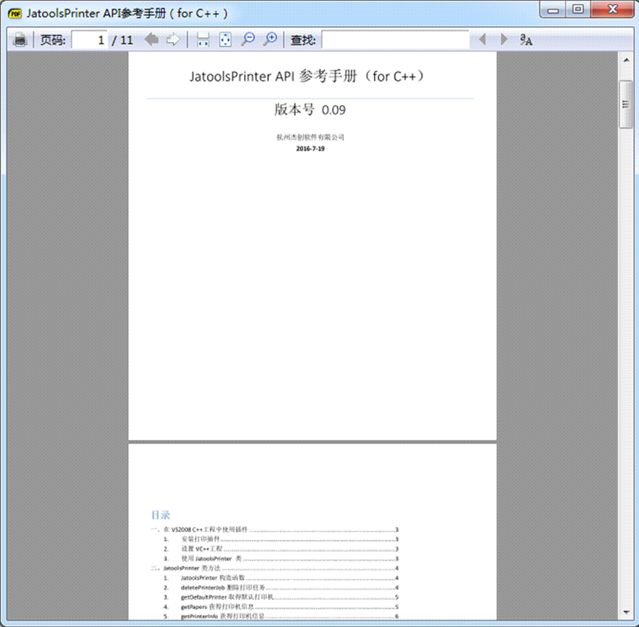Go to the previous page with left arrow
Screen dimensions: 639x627
(x=151, y=40)
